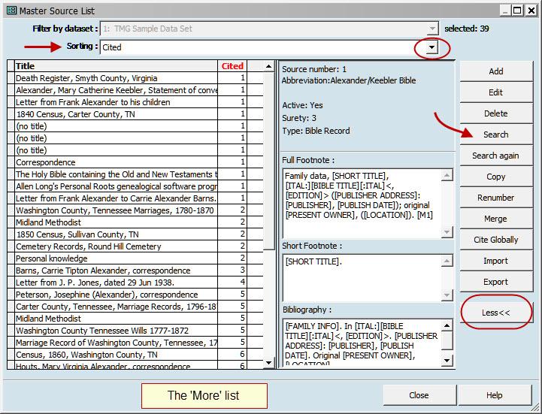Sort by the Cited column header
Viewport: 542px width, 414px height.
[232, 66]
